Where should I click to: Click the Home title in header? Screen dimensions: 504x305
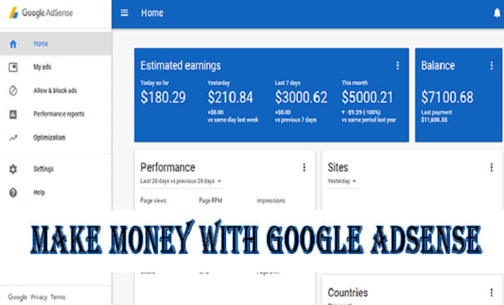152,13
